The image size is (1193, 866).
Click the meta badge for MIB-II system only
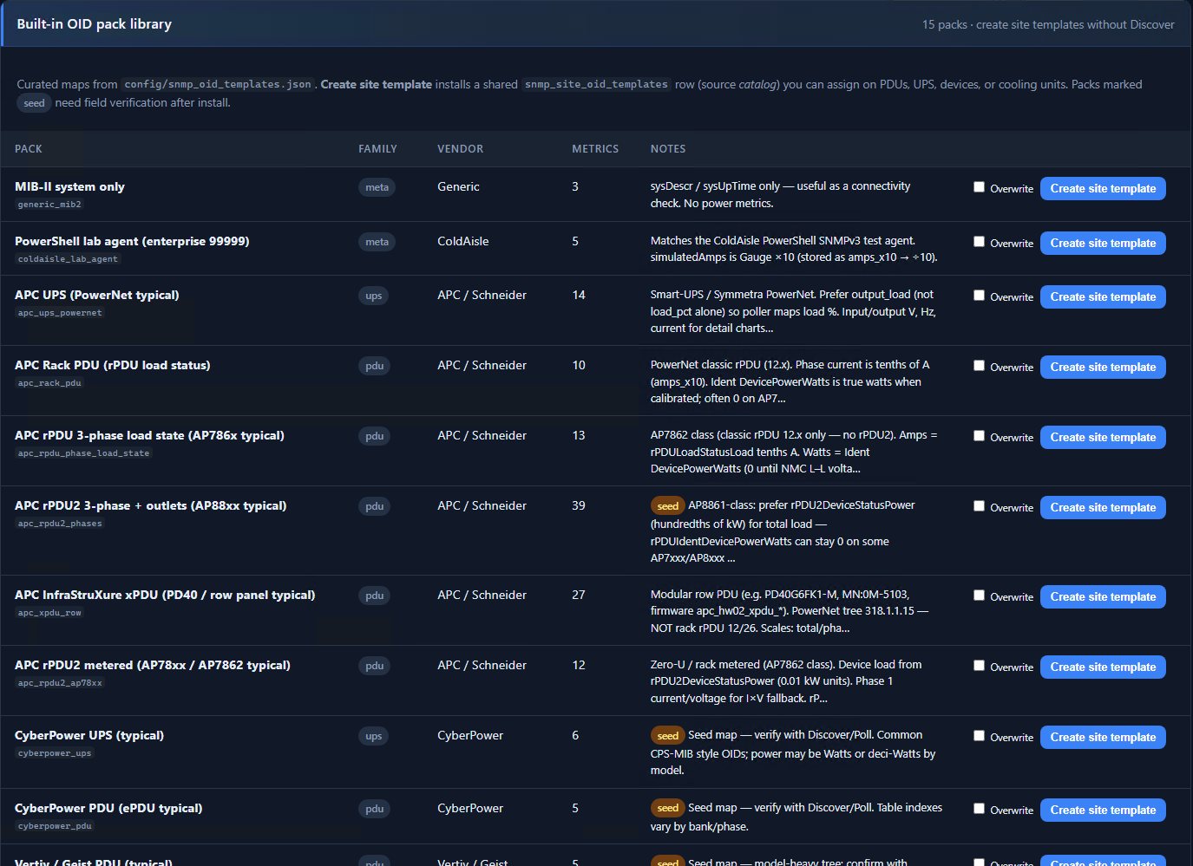[377, 187]
